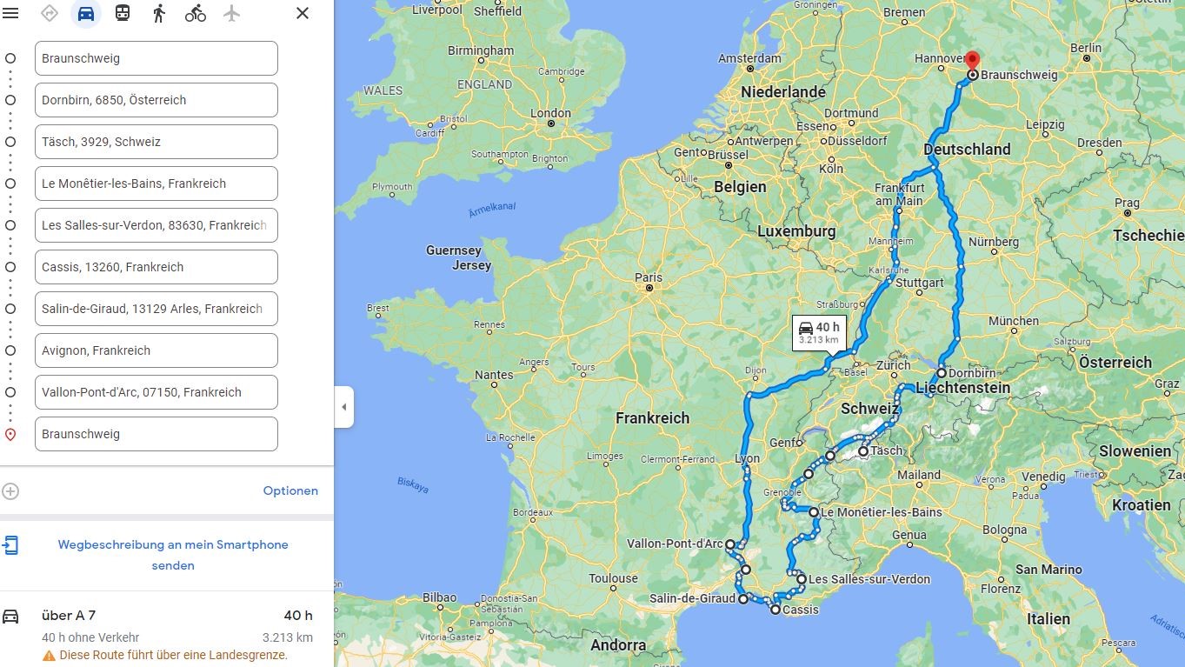Edit the Avignon, Frankreich stop field
Screen dimensions: 1185x667
click(x=156, y=350)
